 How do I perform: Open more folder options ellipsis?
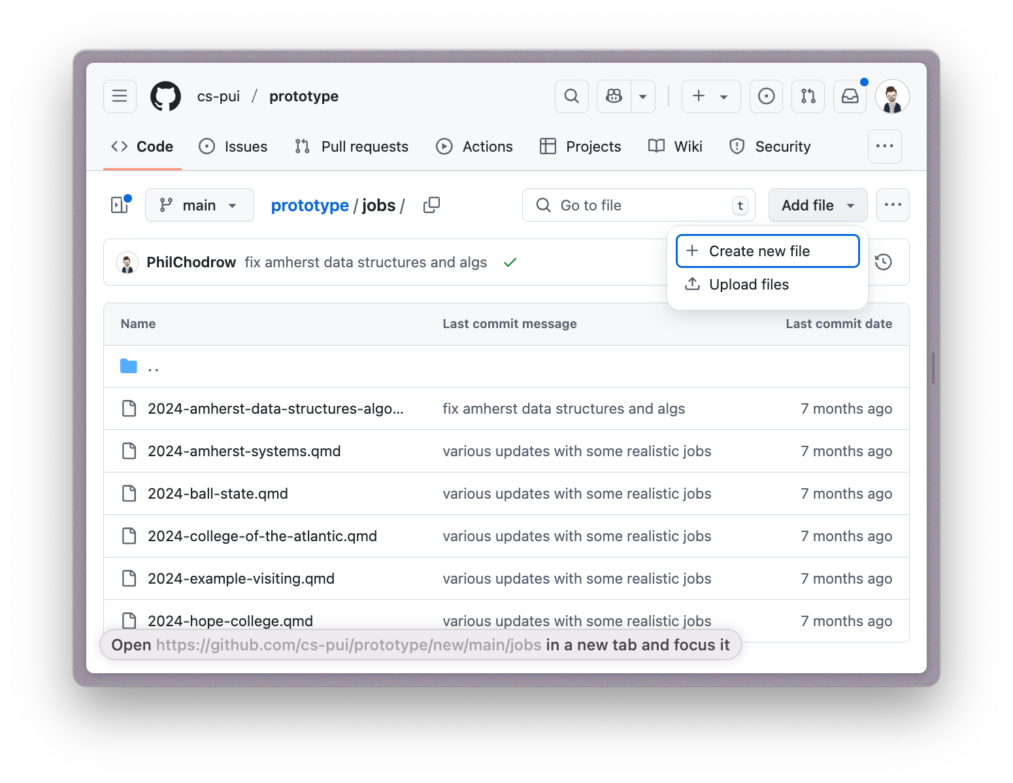click(x=893, y=205)
